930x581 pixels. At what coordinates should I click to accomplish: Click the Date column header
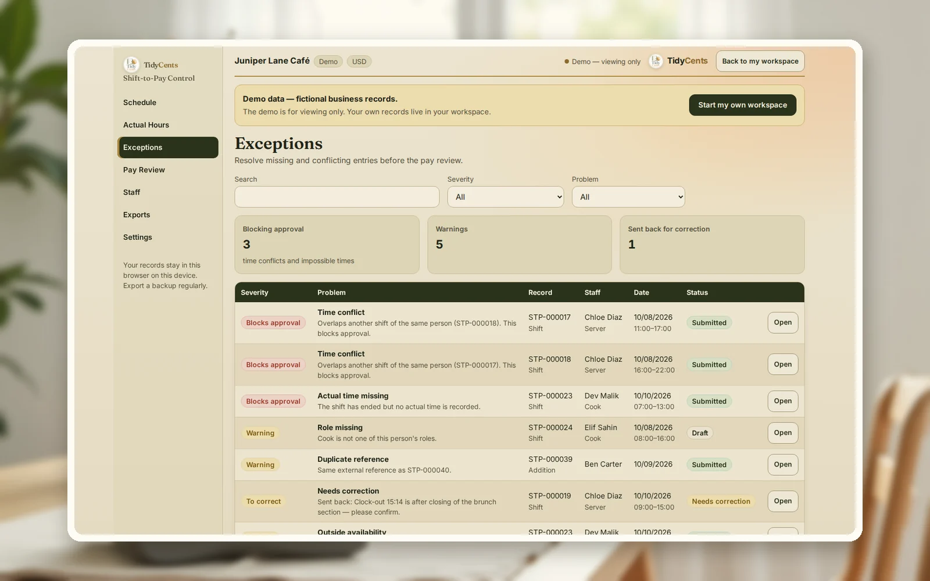click(641, 292)
